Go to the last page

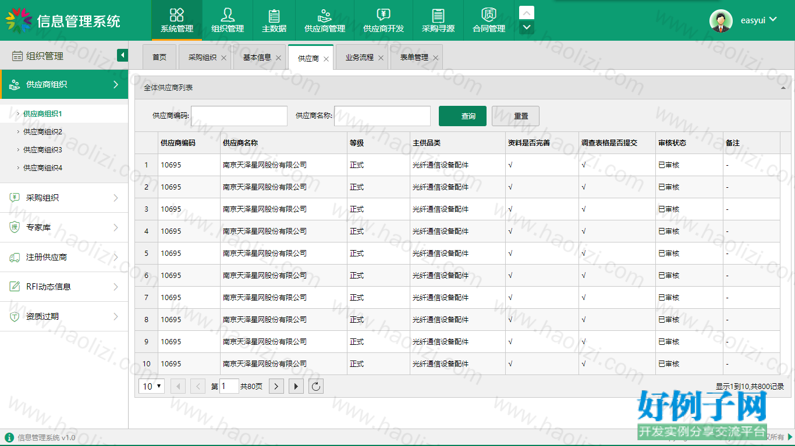coord(296,386)
